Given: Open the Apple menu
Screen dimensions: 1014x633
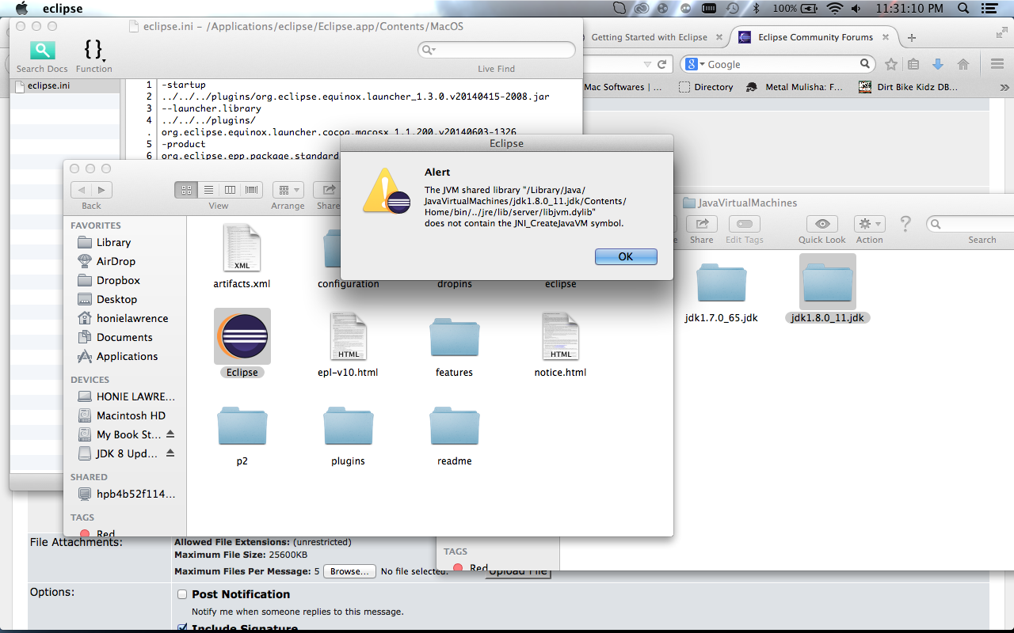Looking at the screenshot, I should (21, 9).
